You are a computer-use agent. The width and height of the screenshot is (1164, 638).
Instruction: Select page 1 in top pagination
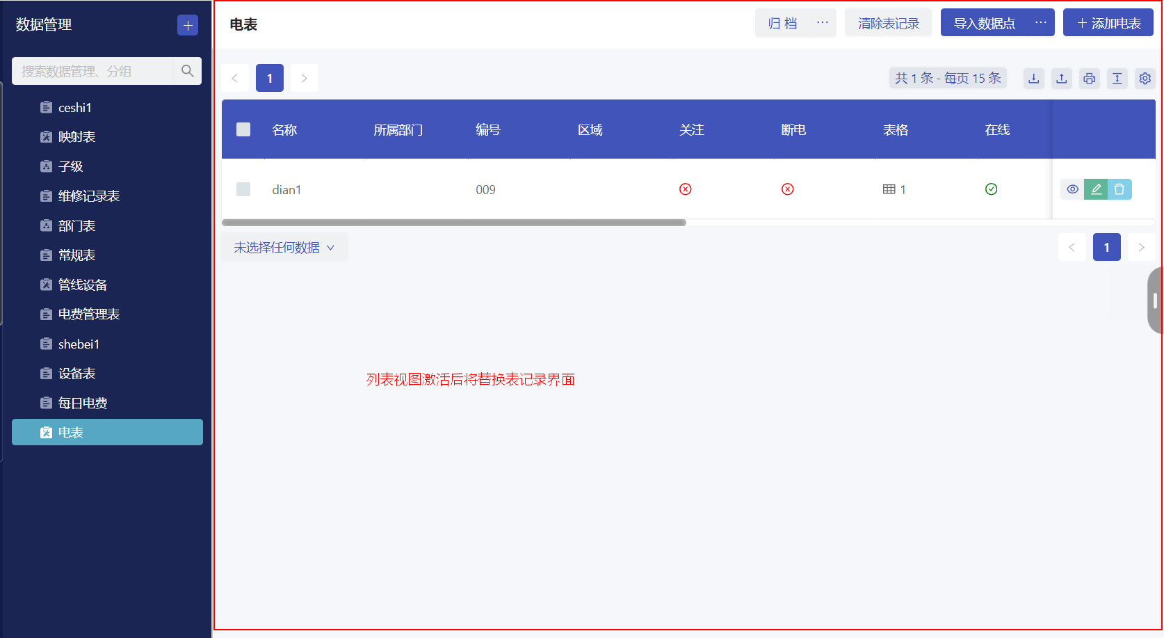270,78
